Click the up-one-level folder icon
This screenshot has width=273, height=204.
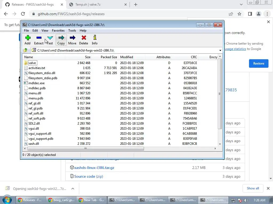(x=26, y=50)
